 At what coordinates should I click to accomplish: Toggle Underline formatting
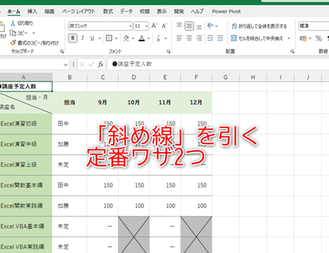(92, 38)
